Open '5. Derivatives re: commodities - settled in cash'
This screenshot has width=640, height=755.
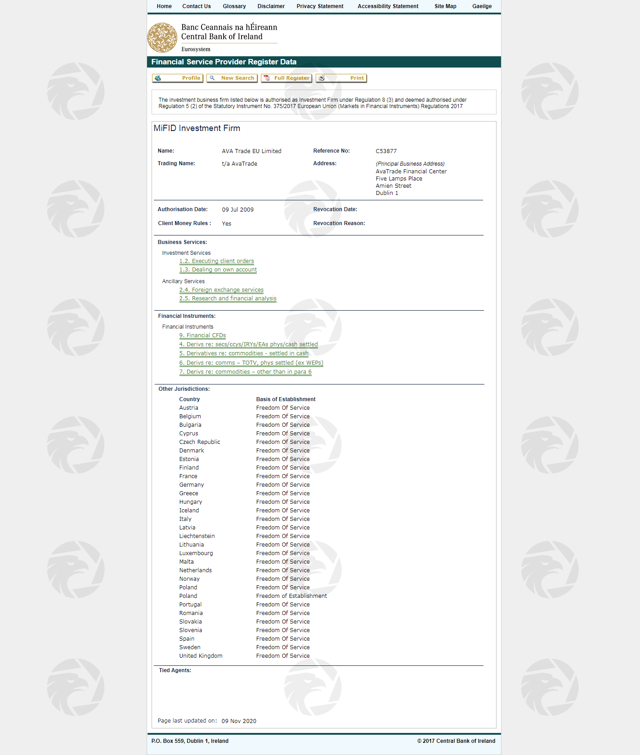(x=244, y=353)
